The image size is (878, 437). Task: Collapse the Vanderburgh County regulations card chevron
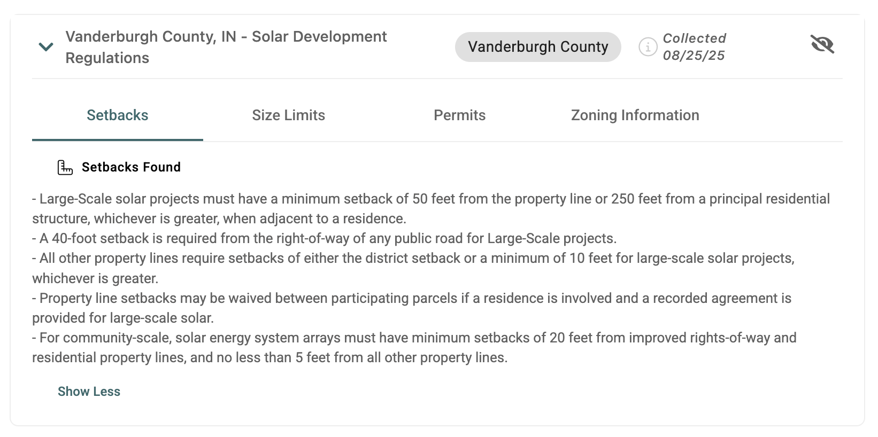tap(46, 47)
